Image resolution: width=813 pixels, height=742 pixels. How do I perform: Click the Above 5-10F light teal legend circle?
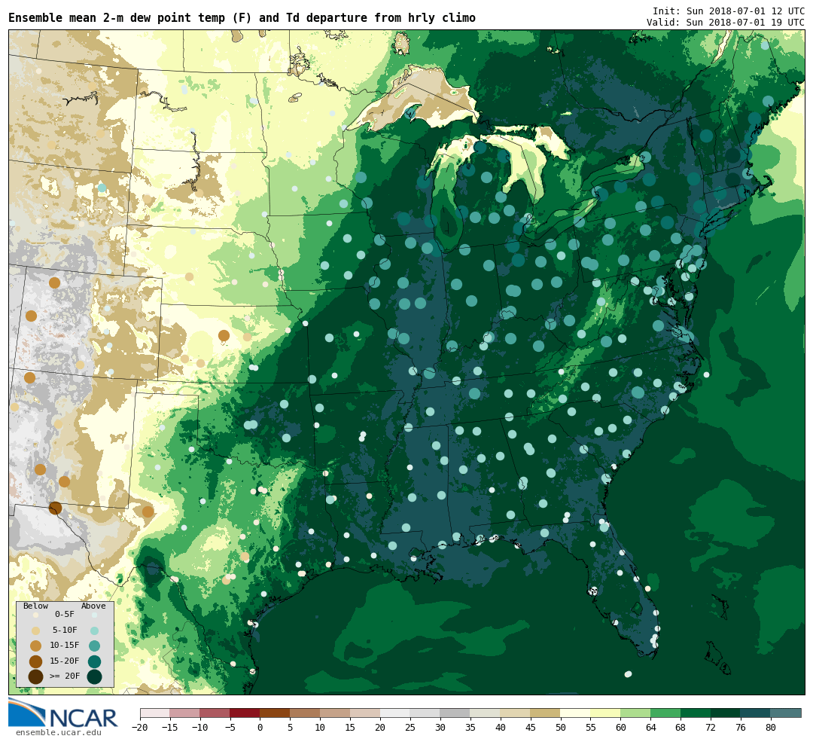click(94, 631)
